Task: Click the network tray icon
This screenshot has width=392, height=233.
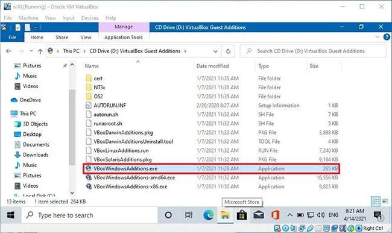Action: point(311,215)
